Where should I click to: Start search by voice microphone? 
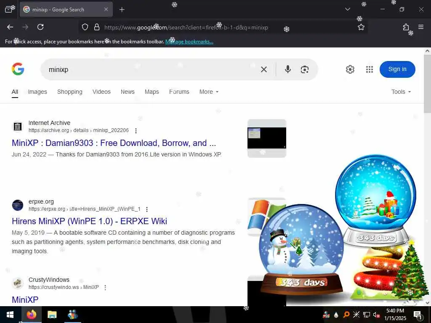click(288, 69)
